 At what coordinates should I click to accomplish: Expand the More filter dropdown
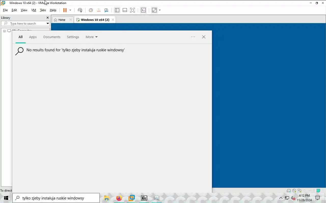pos(91,37)
